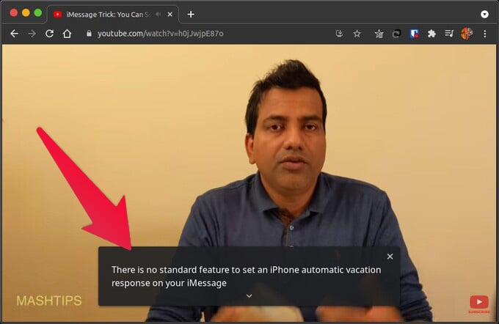
Task: Dismiss the caption popup with X
Action: tap(390, 257)
